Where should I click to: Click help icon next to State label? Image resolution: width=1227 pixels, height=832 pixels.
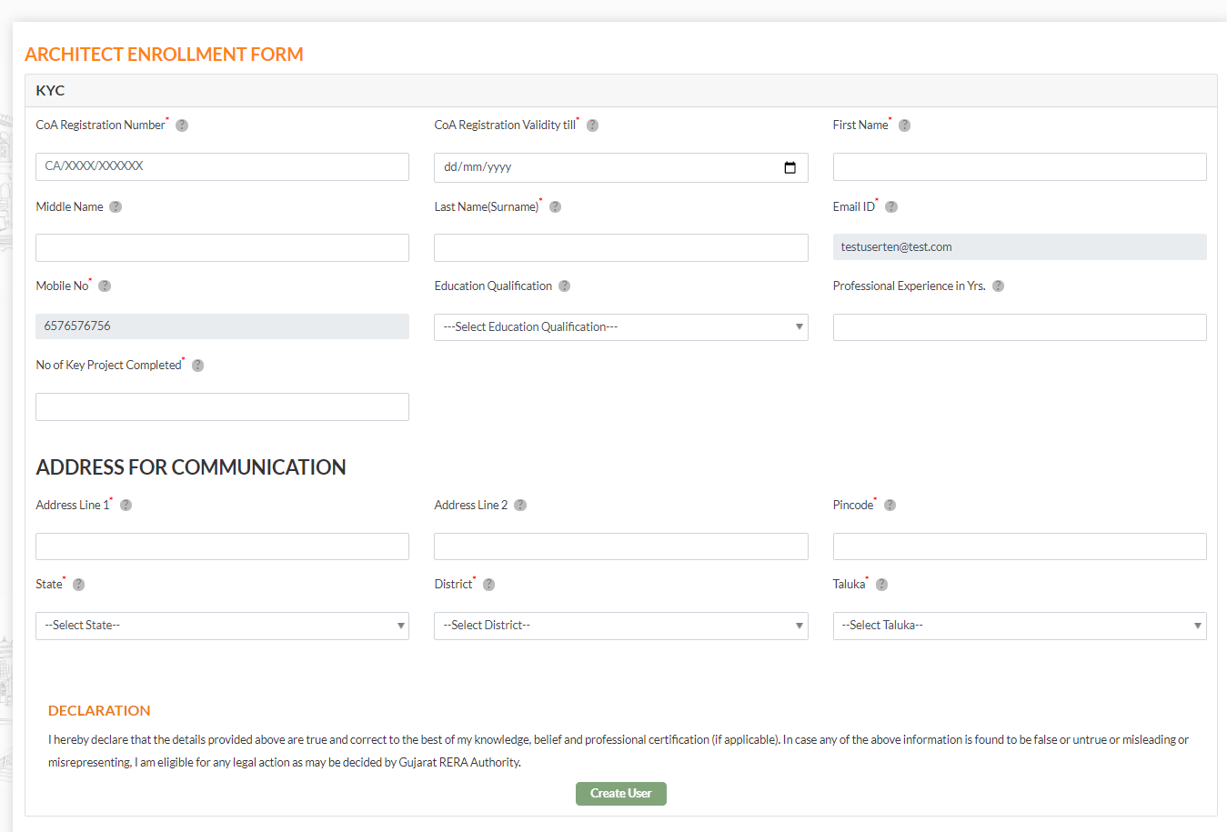point(78,585)
